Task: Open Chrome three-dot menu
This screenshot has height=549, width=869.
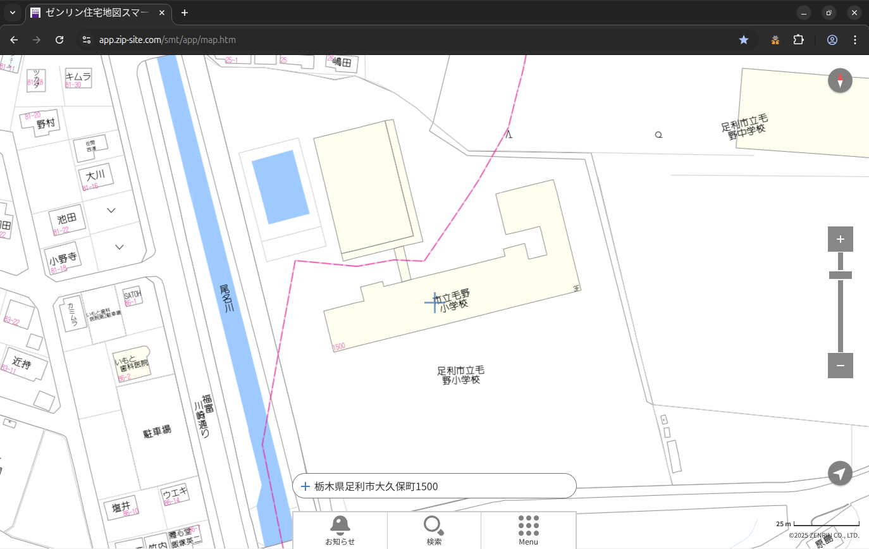Action: point(855,40)
